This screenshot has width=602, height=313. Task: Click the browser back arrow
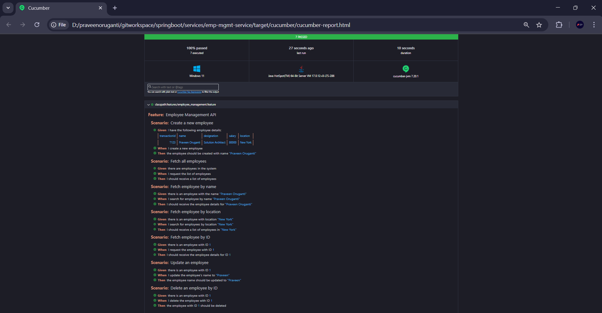click(9, 25)
